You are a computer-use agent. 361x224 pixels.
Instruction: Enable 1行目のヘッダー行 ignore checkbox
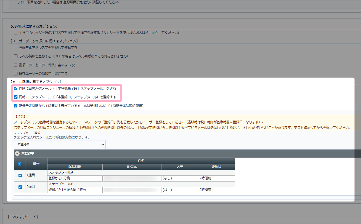[x=16, y=33]
